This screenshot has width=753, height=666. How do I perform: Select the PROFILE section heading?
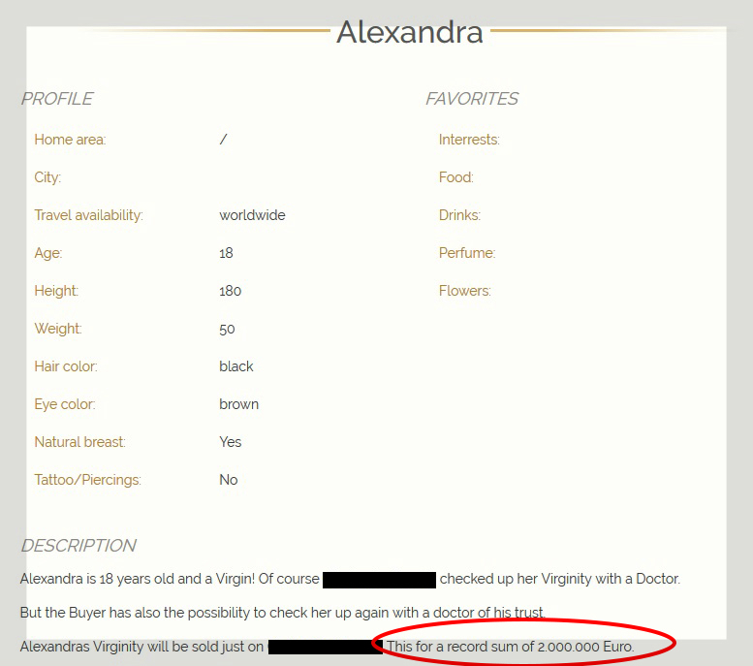click(x=57, y=99)
